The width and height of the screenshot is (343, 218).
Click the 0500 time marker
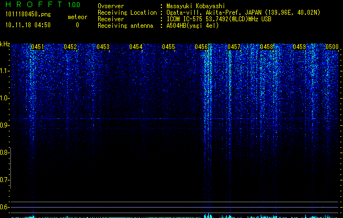[x=332, y=47]
